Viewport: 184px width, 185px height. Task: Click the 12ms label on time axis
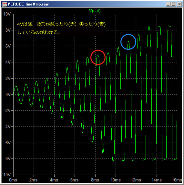[x=136, y=180]
